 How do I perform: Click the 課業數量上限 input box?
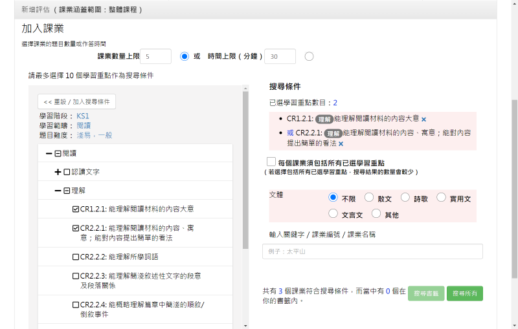155,57
